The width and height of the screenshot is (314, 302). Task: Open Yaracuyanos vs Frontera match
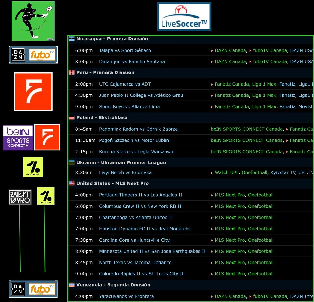(x=126, y=297)
